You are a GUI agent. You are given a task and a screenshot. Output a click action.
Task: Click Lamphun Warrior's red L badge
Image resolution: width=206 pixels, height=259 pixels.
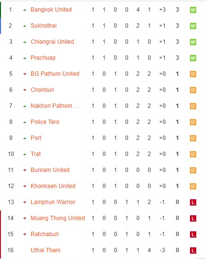[193, 202]
